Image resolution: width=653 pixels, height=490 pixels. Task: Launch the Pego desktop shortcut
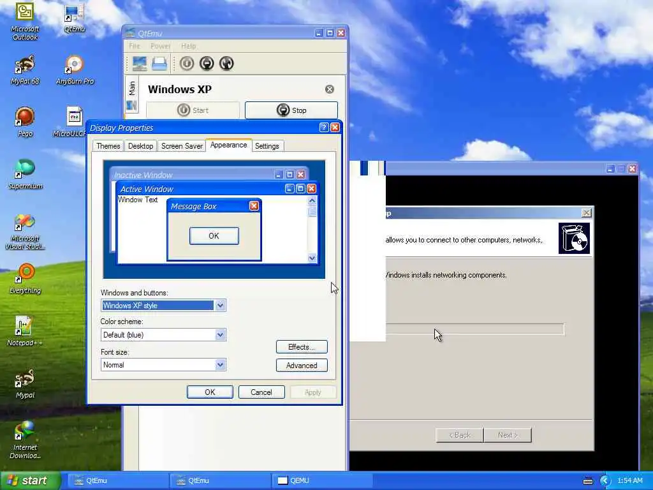[x=25, y=122]
